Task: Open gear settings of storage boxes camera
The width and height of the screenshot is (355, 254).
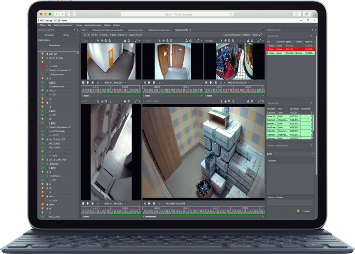Action: click(x=252, y=101)
